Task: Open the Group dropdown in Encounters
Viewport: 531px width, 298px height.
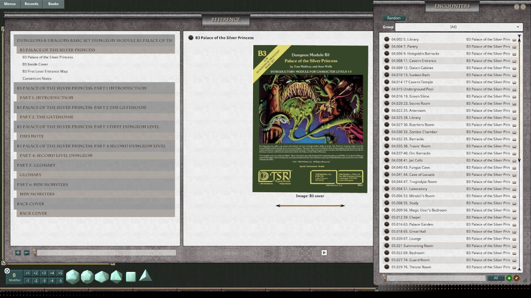Action: [x=459, y=27]
